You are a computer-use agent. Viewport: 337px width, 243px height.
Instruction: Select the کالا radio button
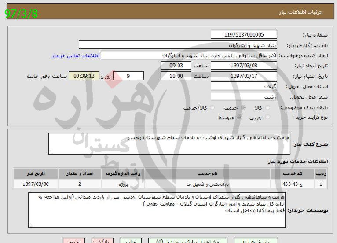click(267, 107)
